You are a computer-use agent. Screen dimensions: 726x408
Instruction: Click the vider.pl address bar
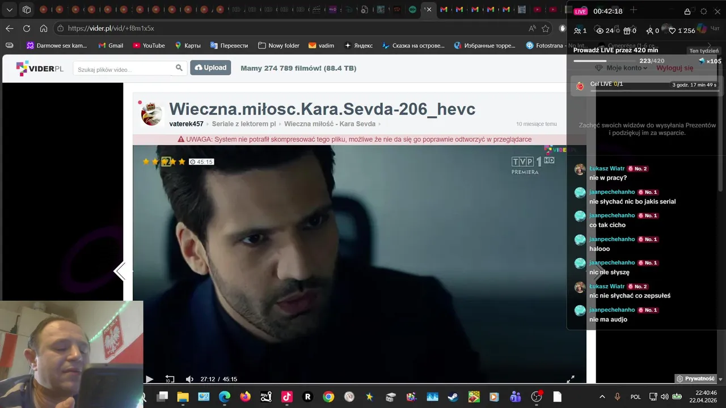coord(295,28)
